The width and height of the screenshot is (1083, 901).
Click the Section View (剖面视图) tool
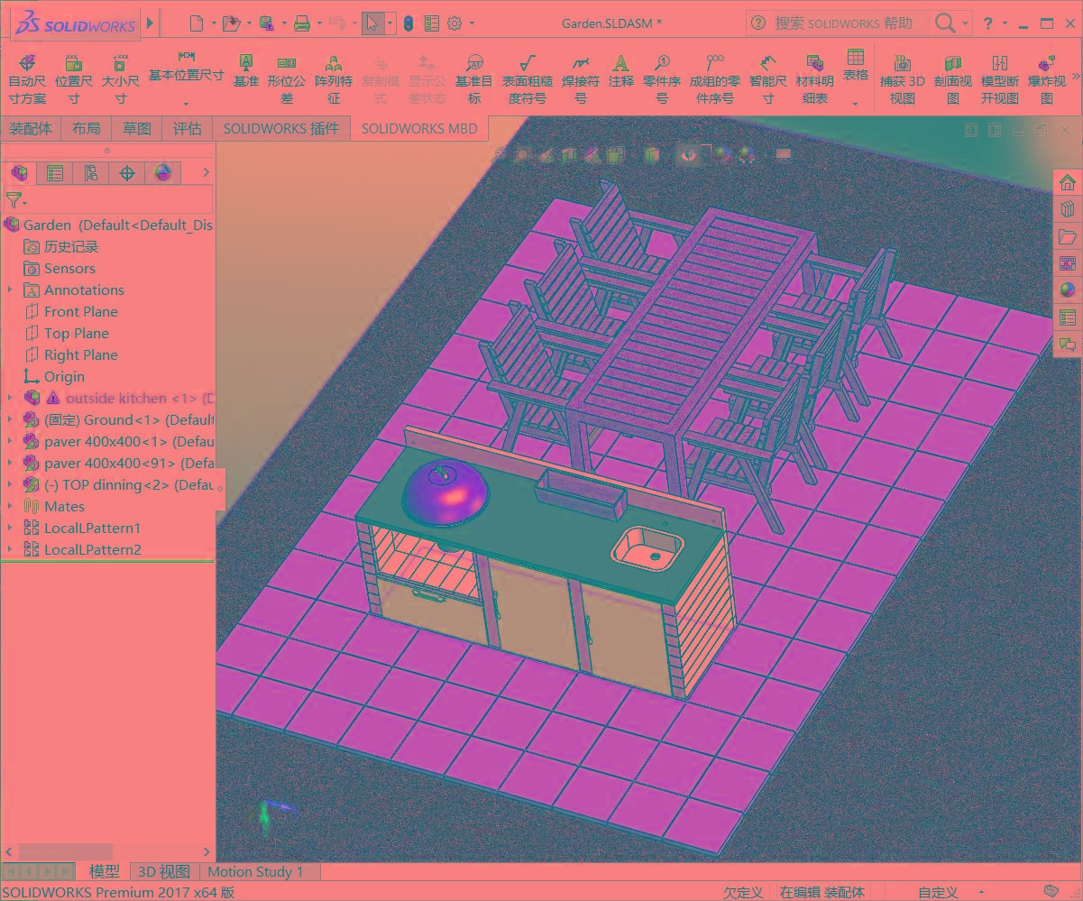coord(952,79)
